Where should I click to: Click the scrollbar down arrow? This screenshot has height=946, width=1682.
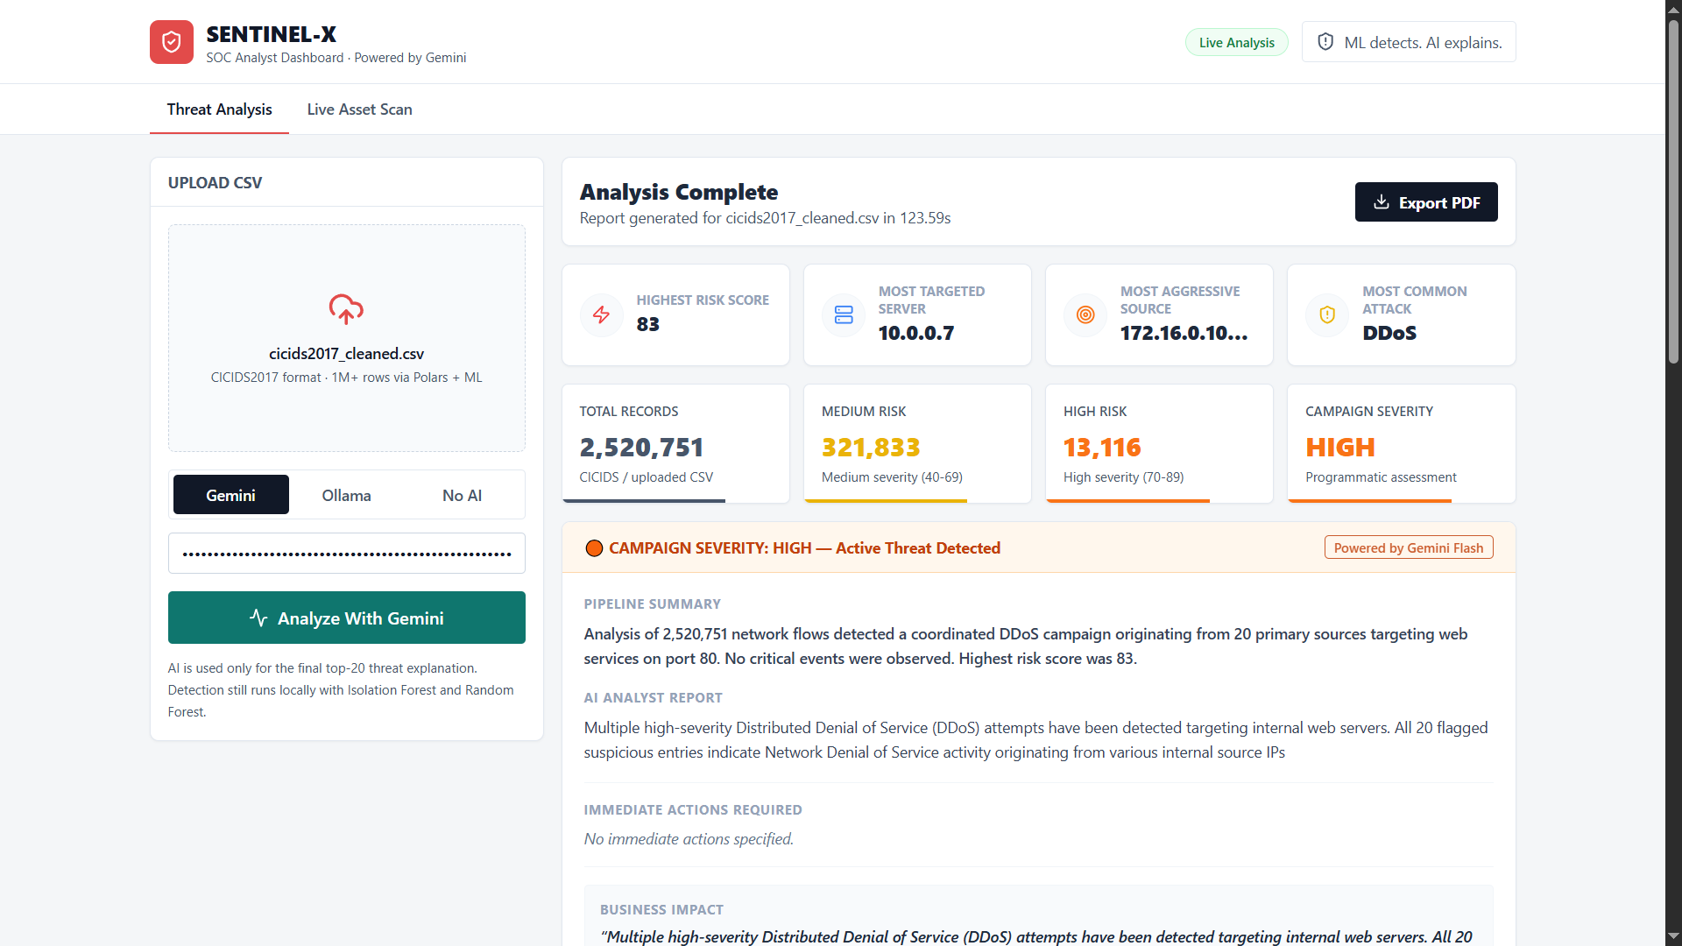click(1673, 936)
